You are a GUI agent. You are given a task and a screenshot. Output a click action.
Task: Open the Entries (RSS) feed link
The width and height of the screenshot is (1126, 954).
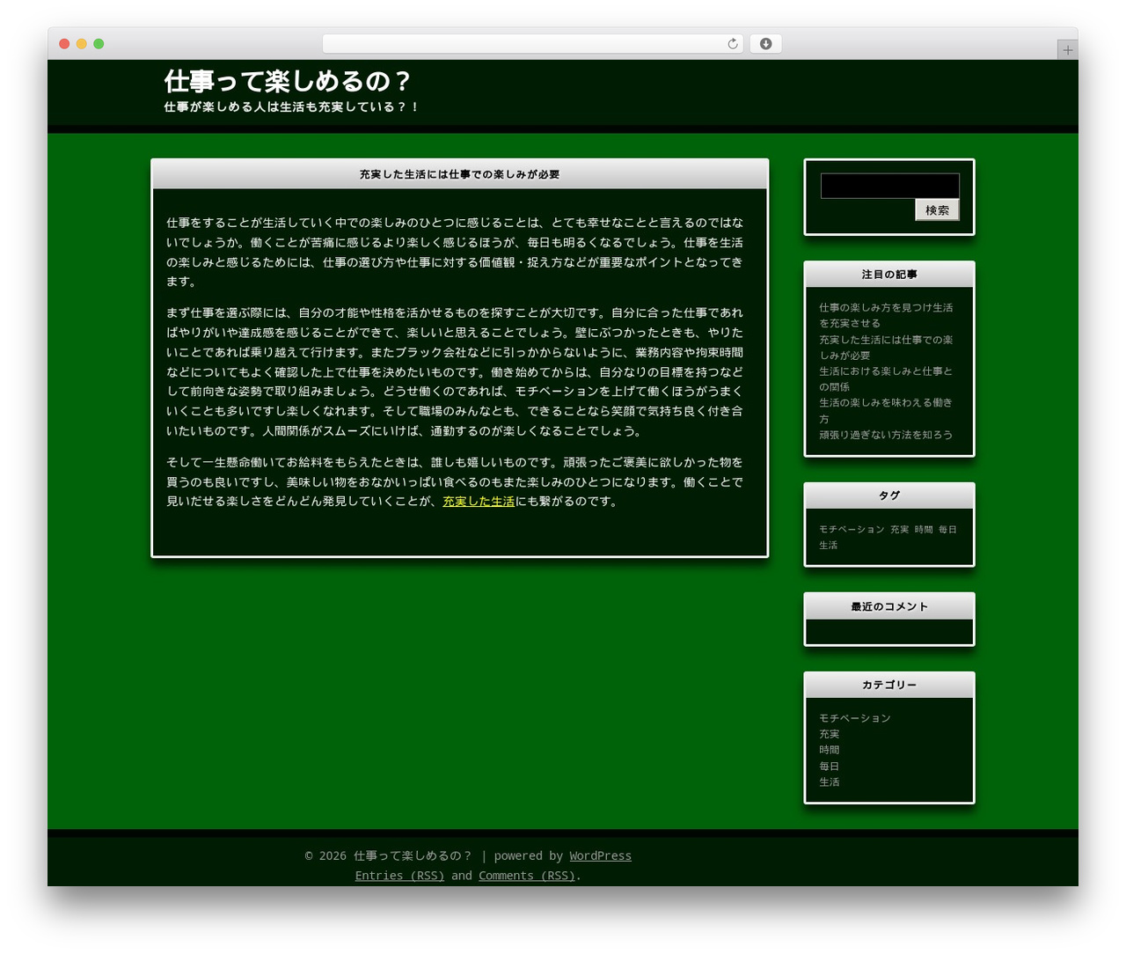(399, 876)
